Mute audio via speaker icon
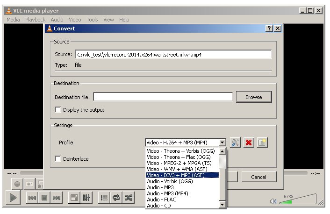This screenshot has height=214, width=330. click(x=273, y=201)
